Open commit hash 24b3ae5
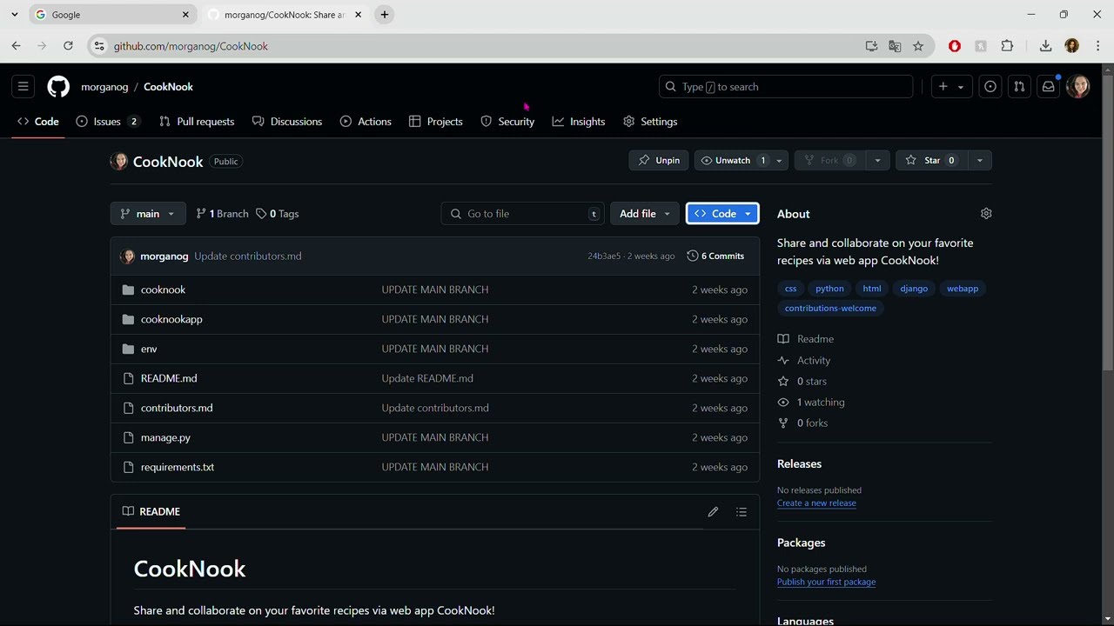The width and height of the screenshot is (1114, 626). [604, 256]
